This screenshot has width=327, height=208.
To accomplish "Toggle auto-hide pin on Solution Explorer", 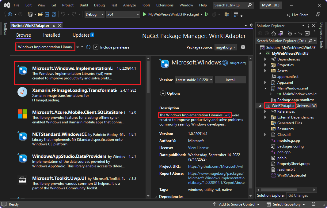I will click(308, 26).
